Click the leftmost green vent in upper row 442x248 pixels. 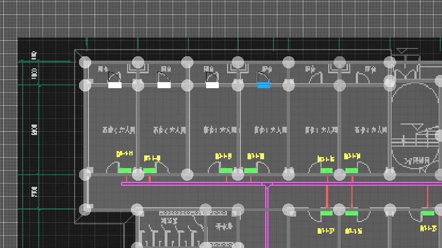[x=125, y=171]
